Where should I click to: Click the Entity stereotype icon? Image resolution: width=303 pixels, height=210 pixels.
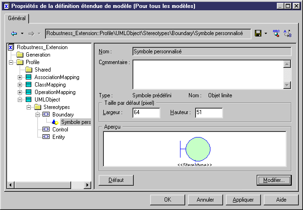(x=46, y=137)
